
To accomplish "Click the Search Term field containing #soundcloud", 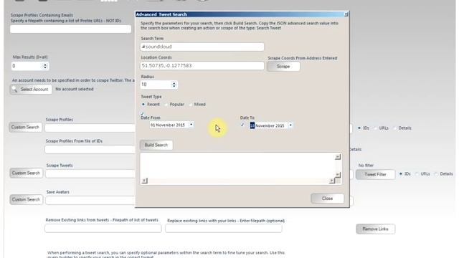I will coord(202,47).
